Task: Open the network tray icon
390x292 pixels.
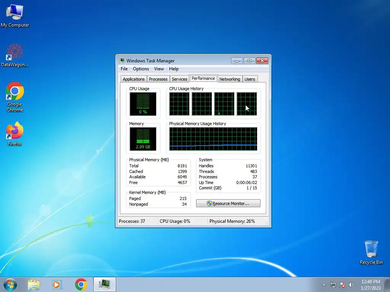Action: tap(333, 285)
